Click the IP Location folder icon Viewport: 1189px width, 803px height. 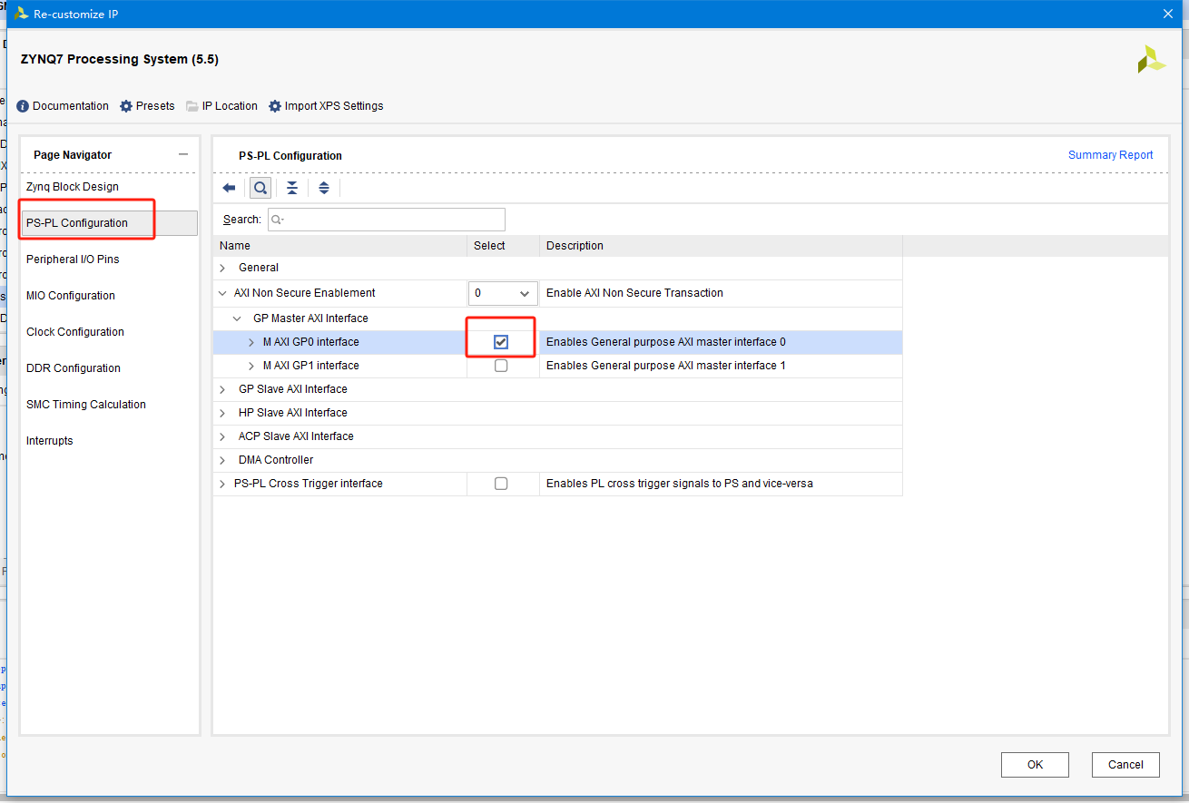click(x=192, y=106)
